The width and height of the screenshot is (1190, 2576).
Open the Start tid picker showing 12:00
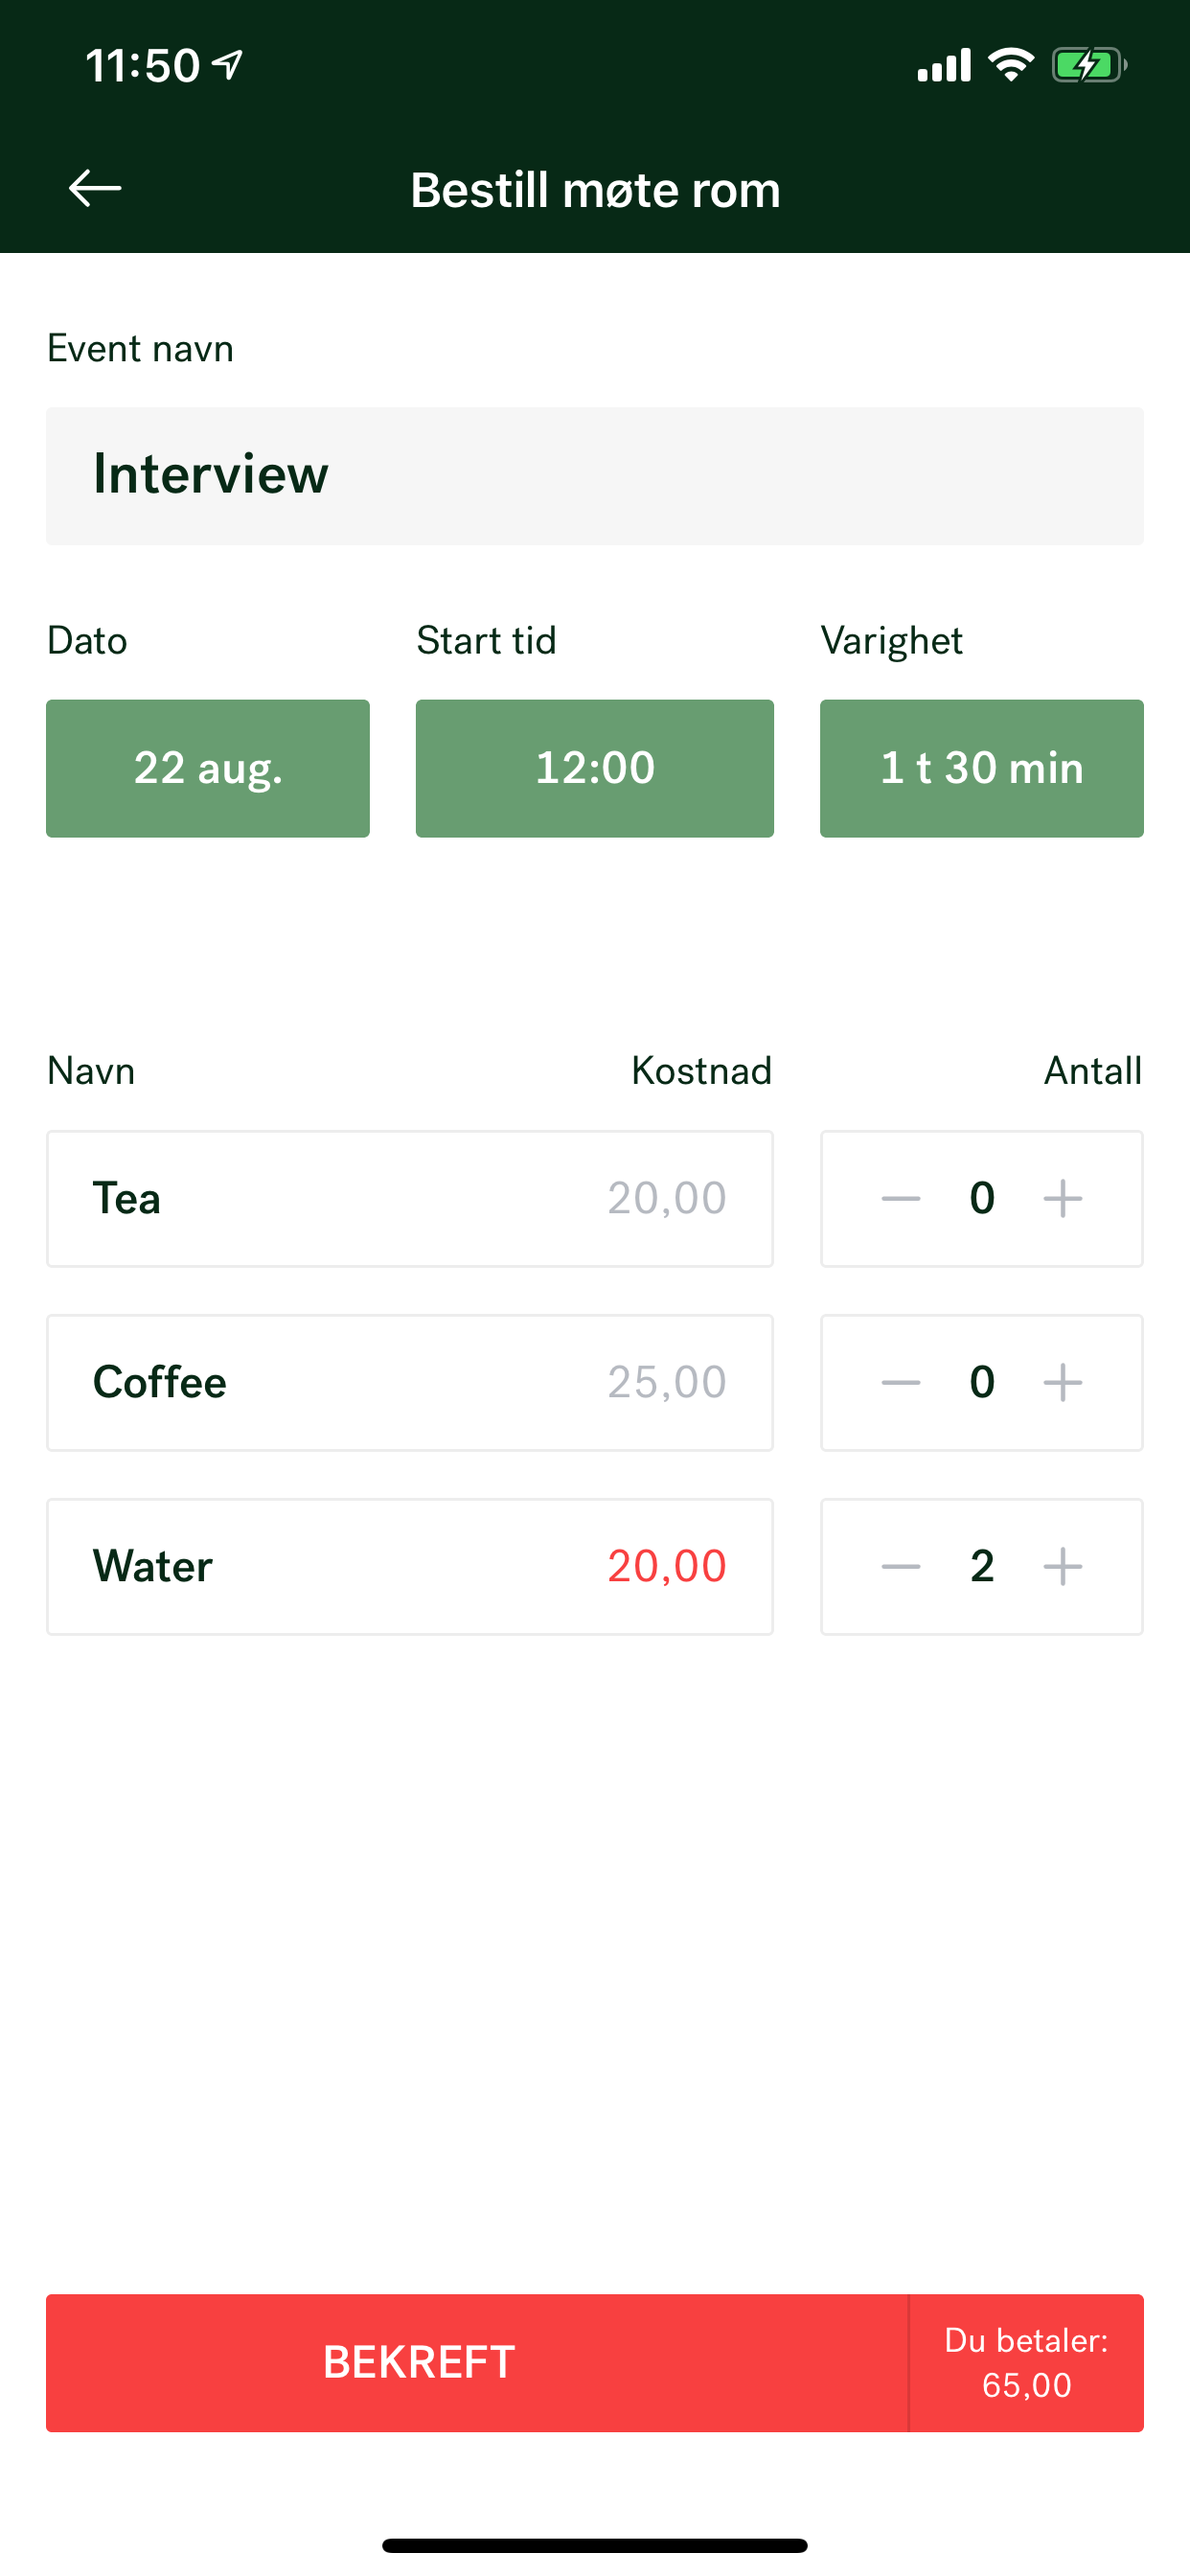pyautogui.click(x=595, y=768)
